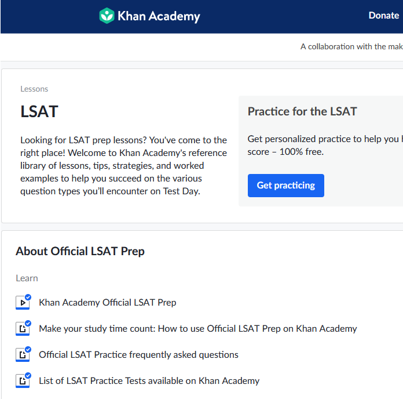403x399 pixels.
Task: Click the article icon beside Make your study time count
Action: 23,329
